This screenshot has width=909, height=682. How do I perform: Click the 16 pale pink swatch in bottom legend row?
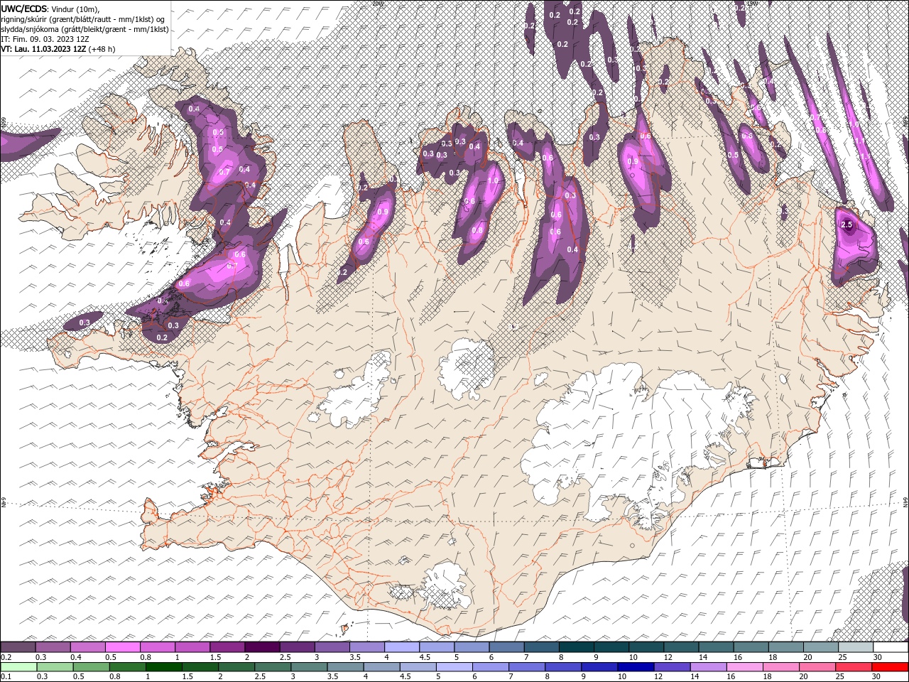click(x=745, y=667)
